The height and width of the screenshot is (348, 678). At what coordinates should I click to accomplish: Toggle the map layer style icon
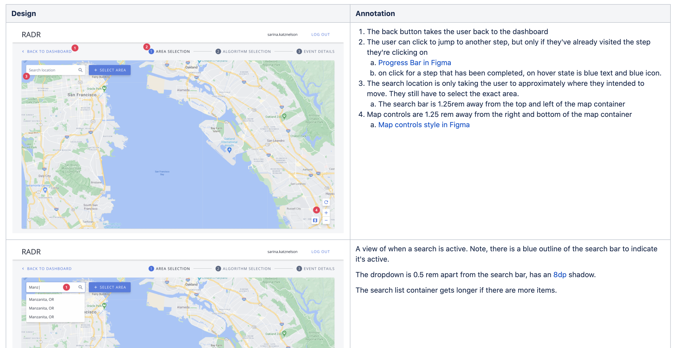(315, 220)
